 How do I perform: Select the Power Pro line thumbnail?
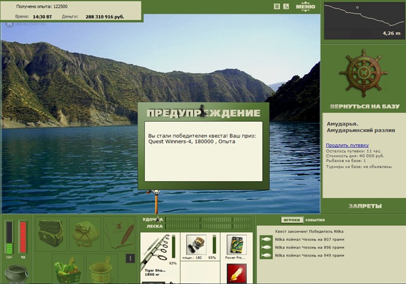[x=237, y=245]
